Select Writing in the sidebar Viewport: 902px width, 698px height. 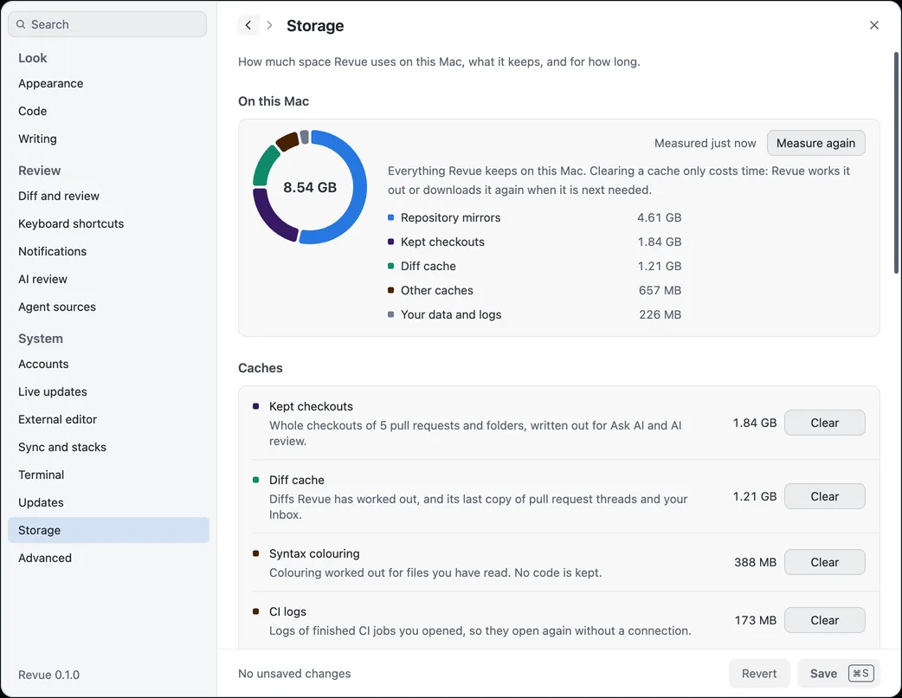pos(109,139)
